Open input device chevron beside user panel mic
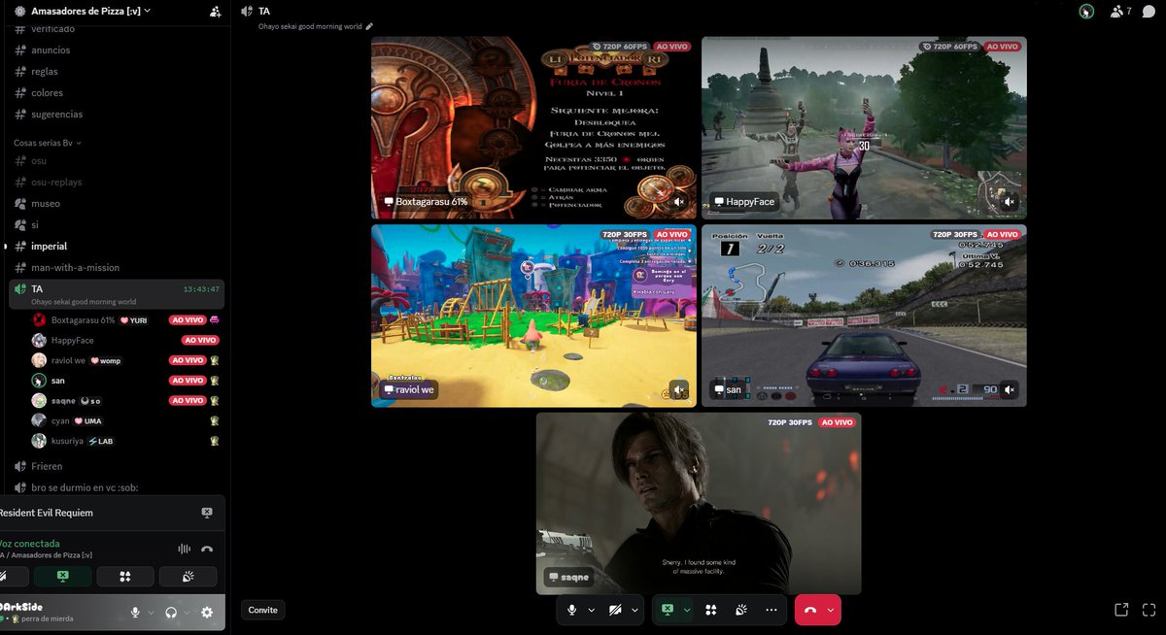1166x635 pixels. pos(149,613)
